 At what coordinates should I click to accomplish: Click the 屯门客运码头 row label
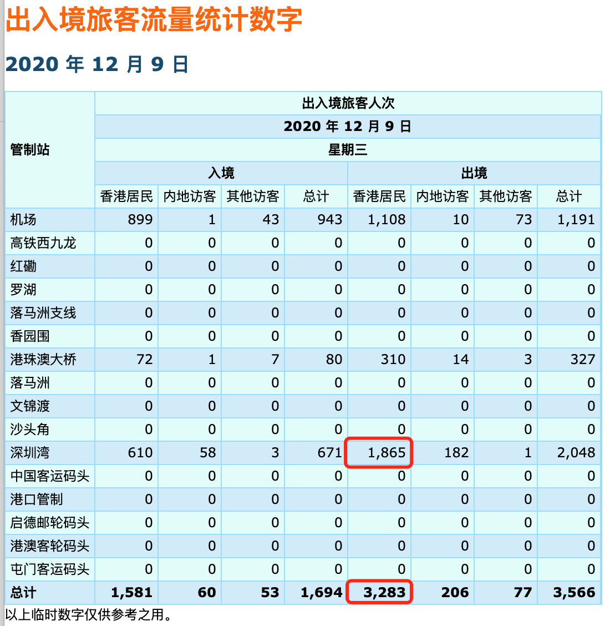click(x=50, y=569)
